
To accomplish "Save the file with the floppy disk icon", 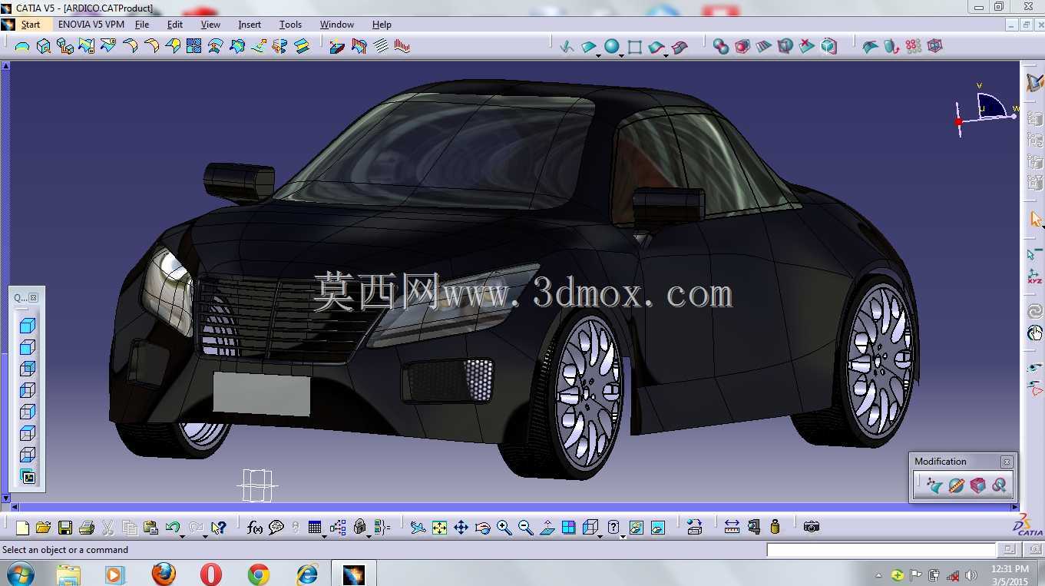I will coord(65,528).
